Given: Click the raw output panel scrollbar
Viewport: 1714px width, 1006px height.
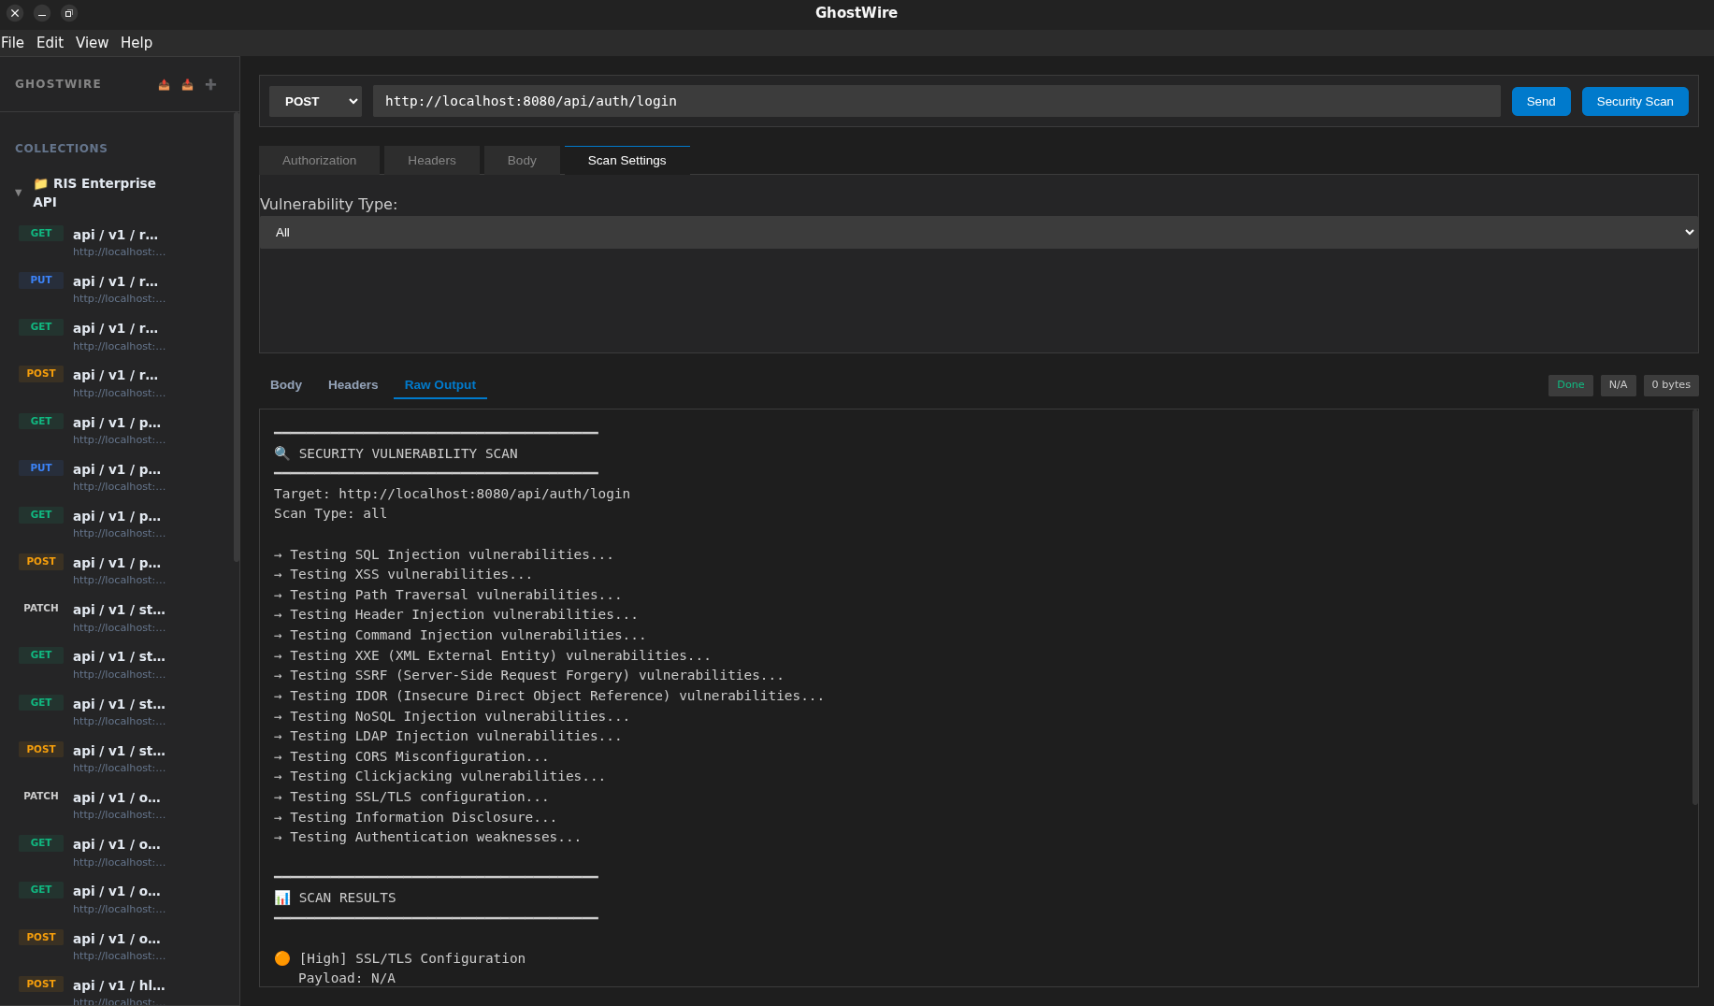Looking at the screenshot, I should click(x=1695, y=608).
